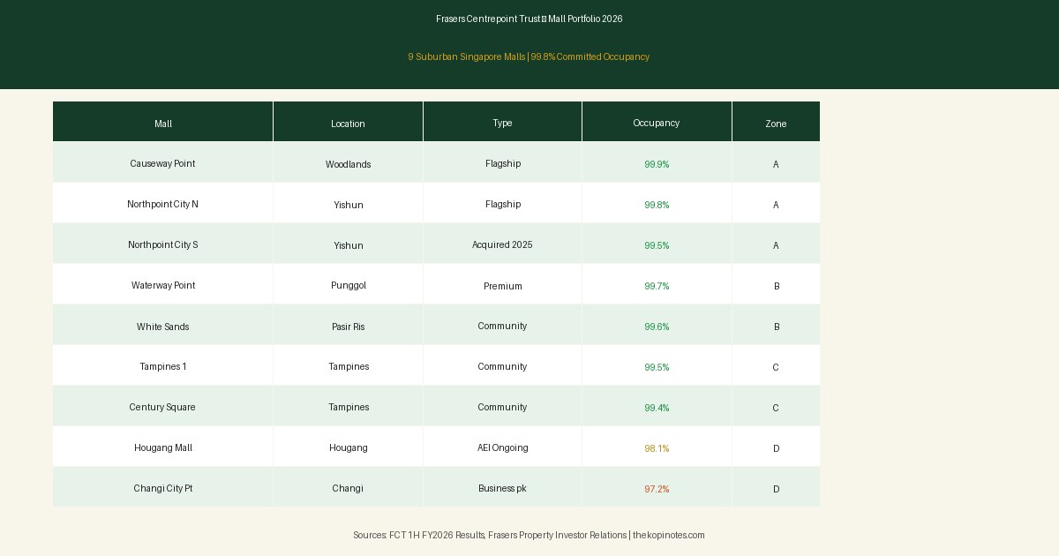Choose the "Northpoint City S" mall name
Image resolution: width=1059 pixels, height=556 pixels.
(x=162, y=244)
